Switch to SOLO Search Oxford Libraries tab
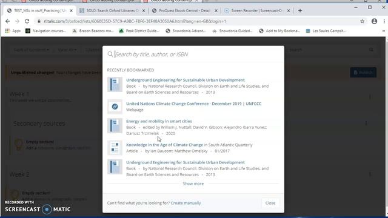Screen dimensions: 388x218 pyautogui.click(x=113, y=11)
